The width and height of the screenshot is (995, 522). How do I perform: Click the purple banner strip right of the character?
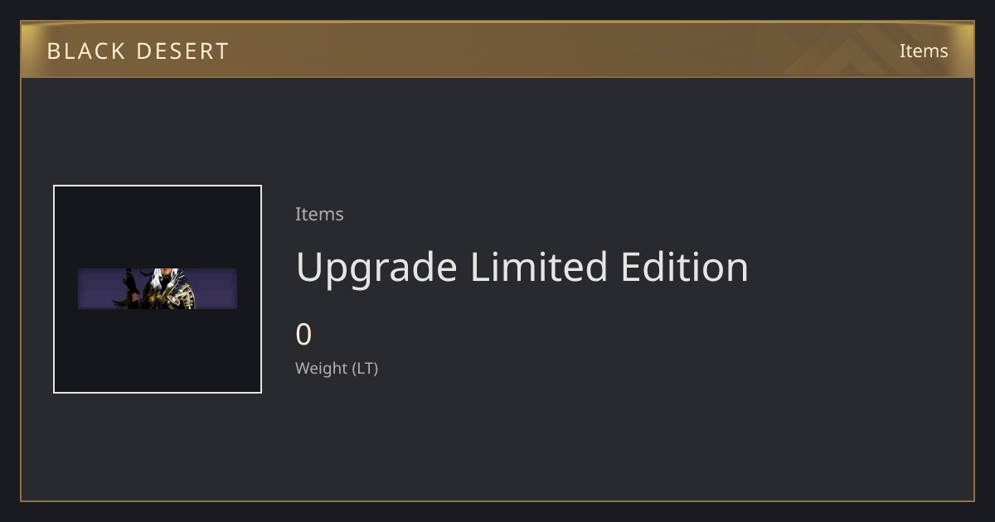coord(217,288)
